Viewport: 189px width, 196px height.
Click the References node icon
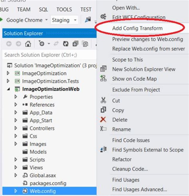coord(25,104)
